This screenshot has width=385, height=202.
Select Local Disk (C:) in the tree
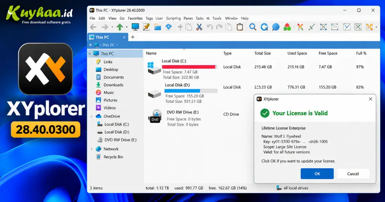point(117,124)
